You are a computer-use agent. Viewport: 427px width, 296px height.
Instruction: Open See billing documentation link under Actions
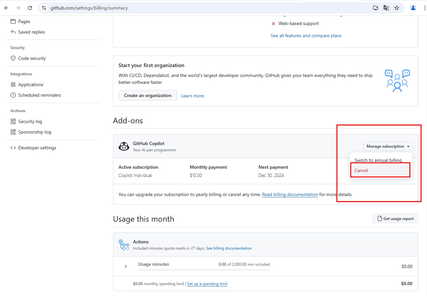pyautogui.click(x=229, y=248)
